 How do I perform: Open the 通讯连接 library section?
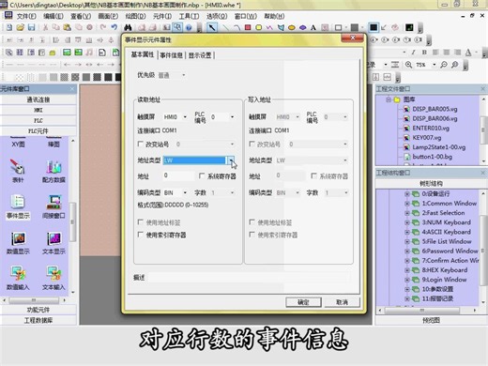pos(38,99)
